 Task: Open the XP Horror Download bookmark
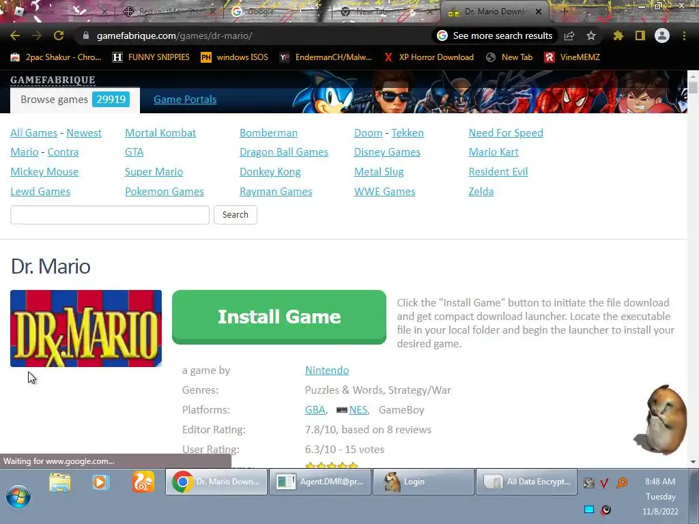tap(429, 57)
